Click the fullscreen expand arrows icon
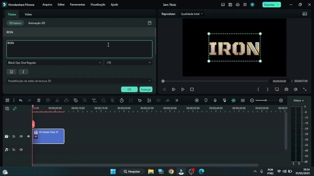314x176 pixels. pos(305,89)
